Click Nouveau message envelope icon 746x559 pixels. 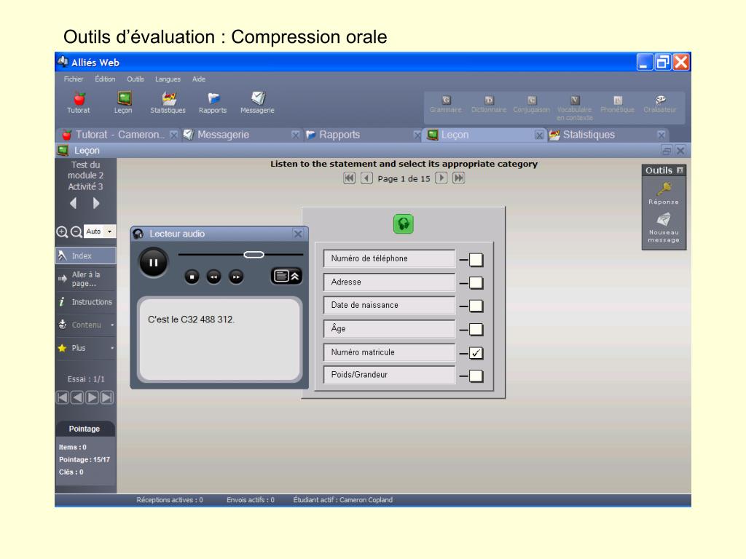(664, 219)
